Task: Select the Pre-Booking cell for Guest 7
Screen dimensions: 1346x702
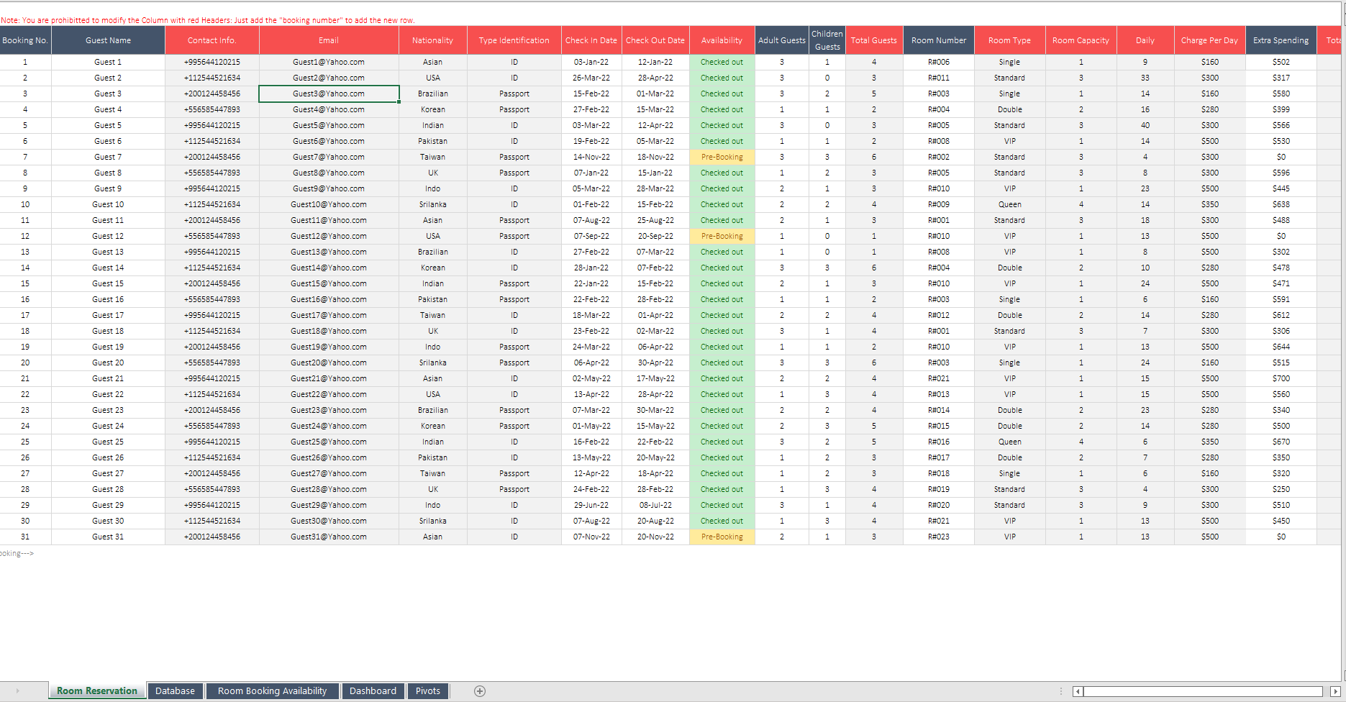Action: point(722,157)
